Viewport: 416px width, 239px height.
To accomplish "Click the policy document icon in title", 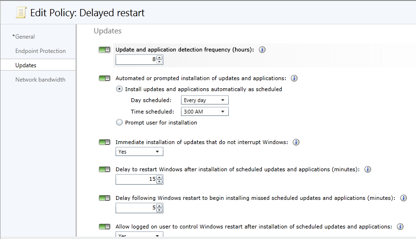I will coord(21,13).
